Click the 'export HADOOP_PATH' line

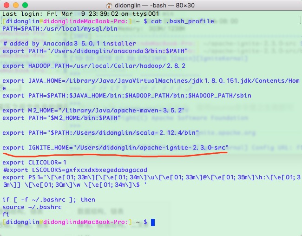coord(94,66)
